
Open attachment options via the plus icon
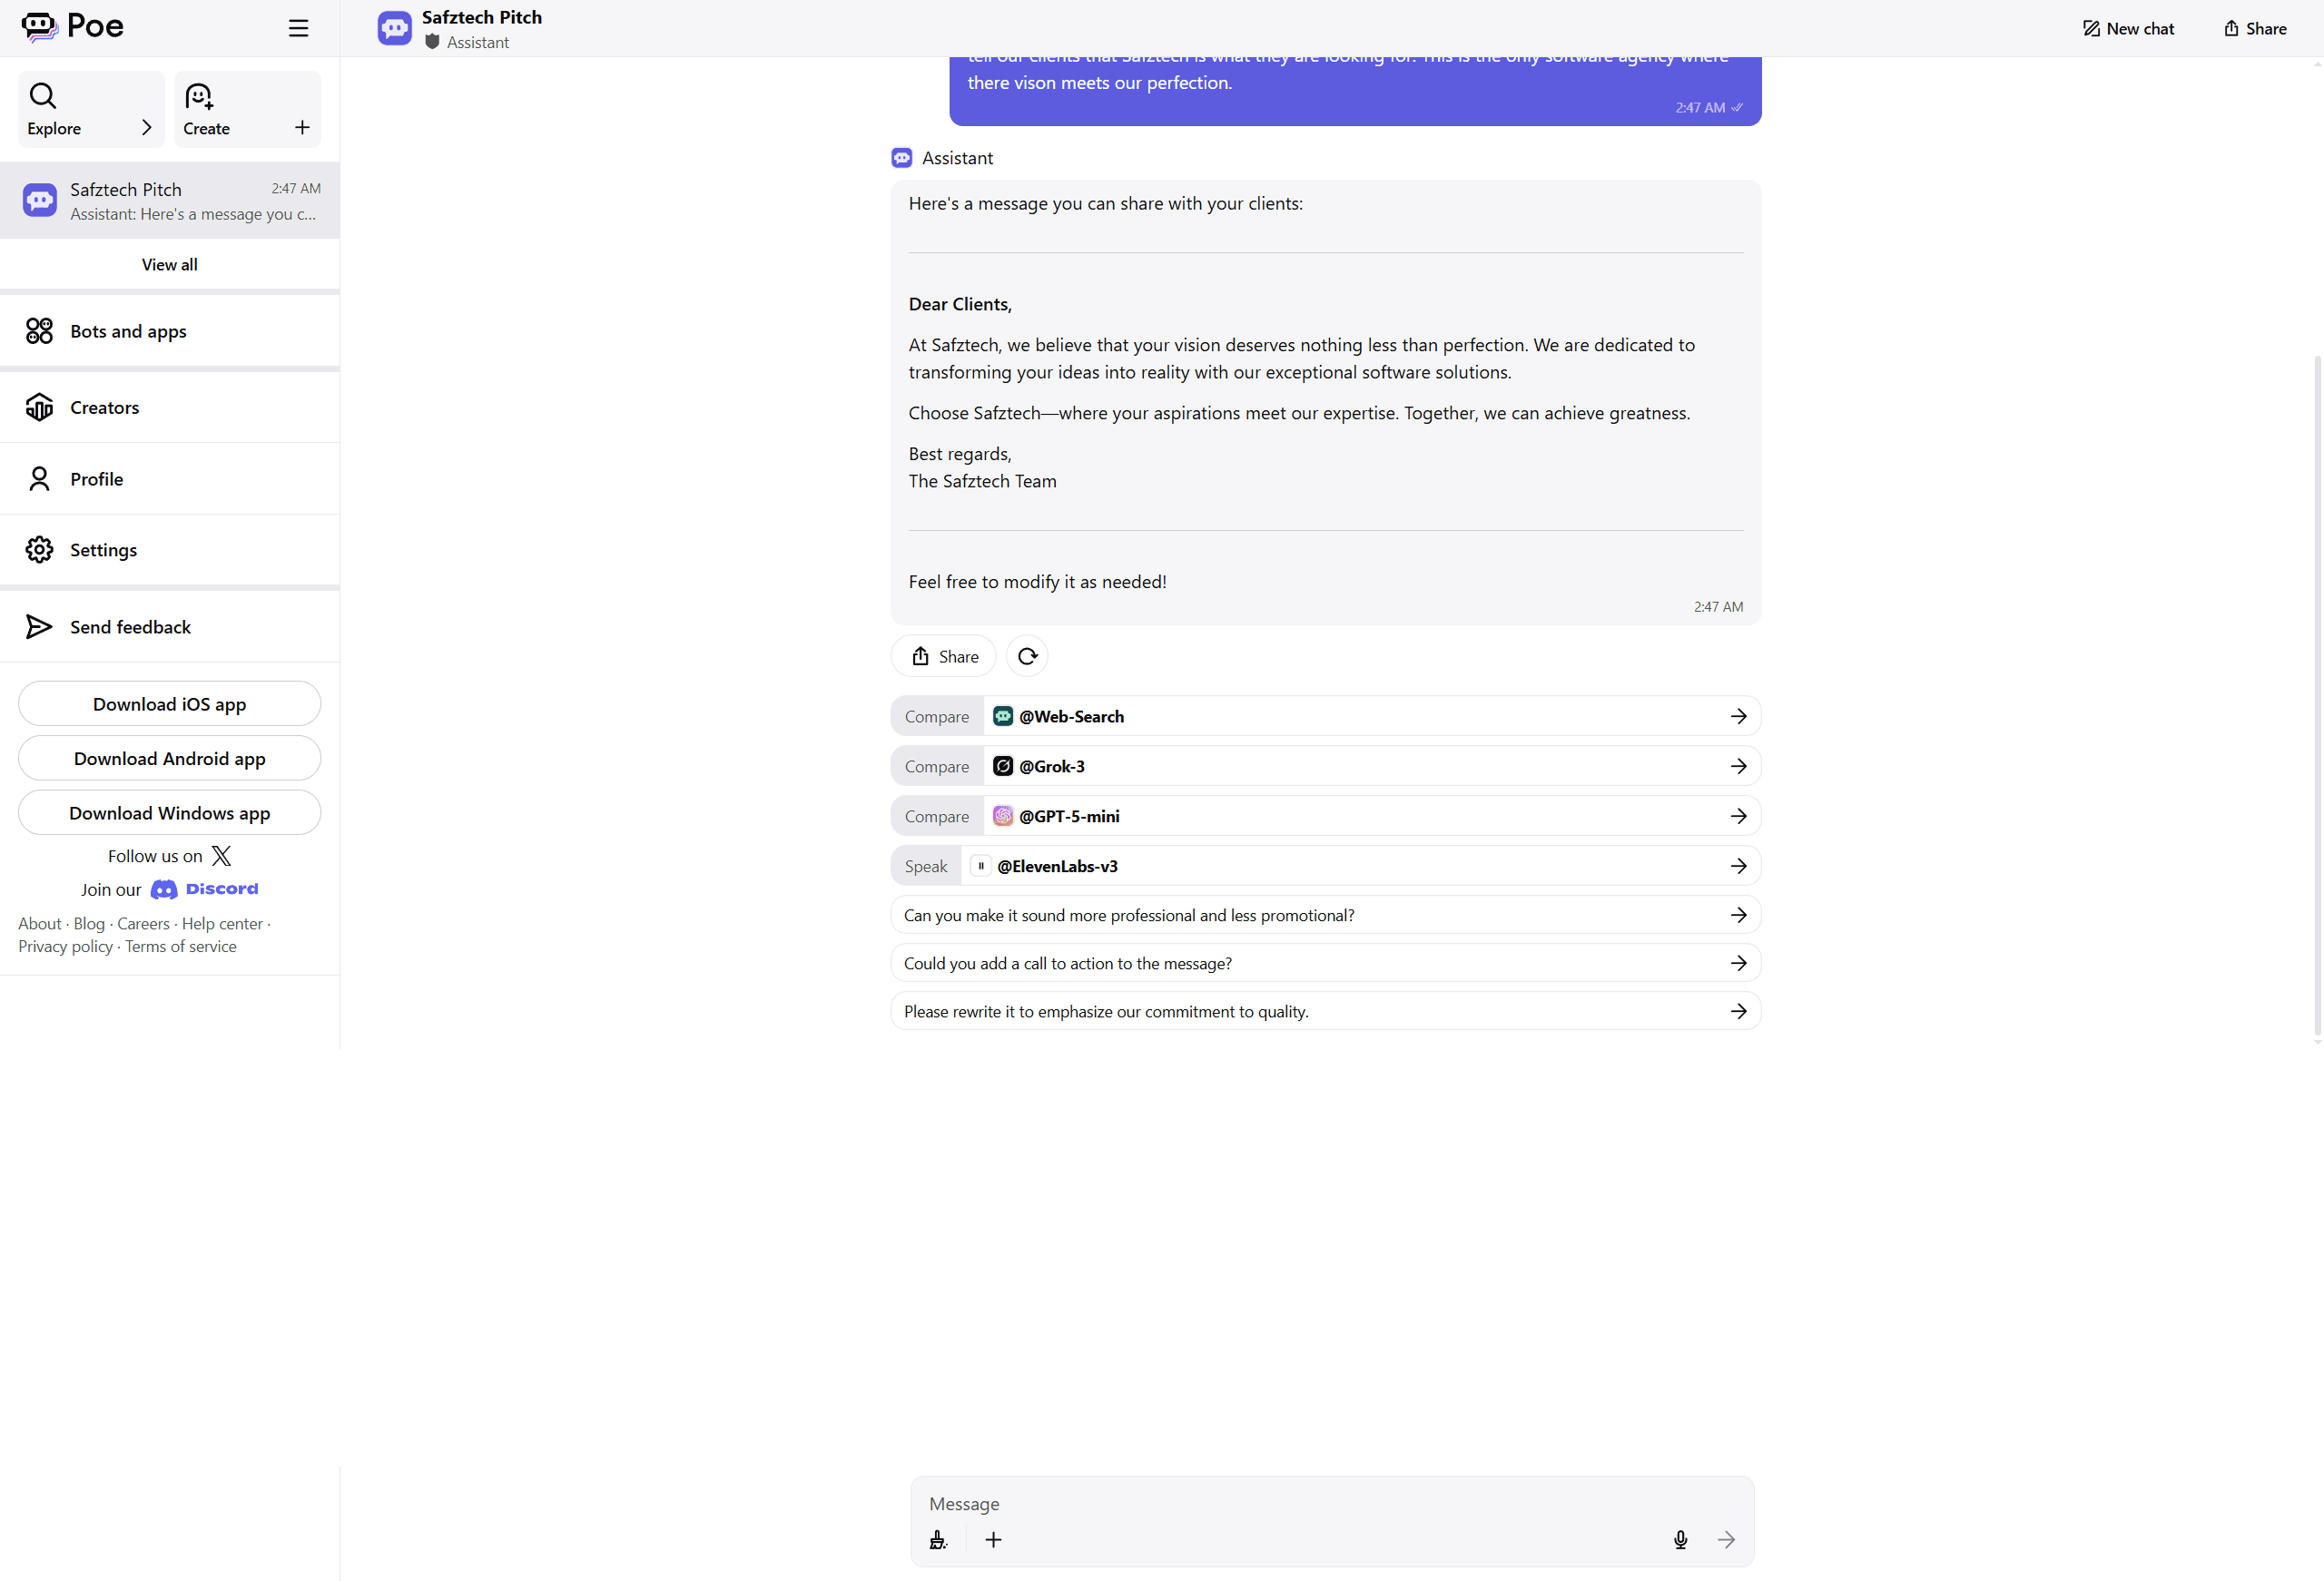[993, 1540]
